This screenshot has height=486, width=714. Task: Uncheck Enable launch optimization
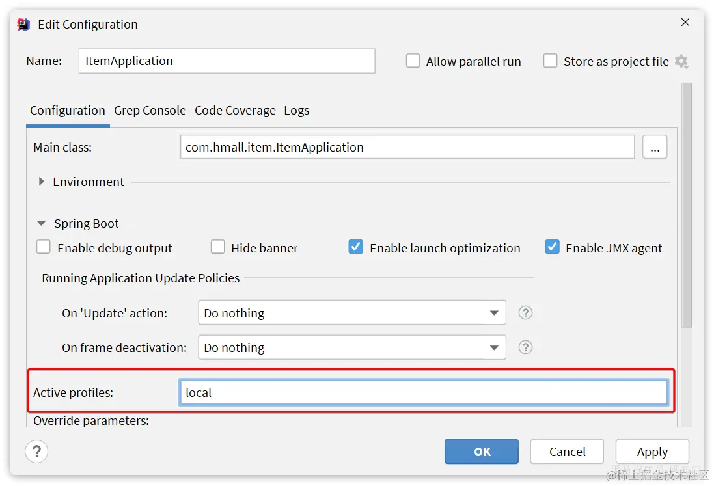click(355, 247)
